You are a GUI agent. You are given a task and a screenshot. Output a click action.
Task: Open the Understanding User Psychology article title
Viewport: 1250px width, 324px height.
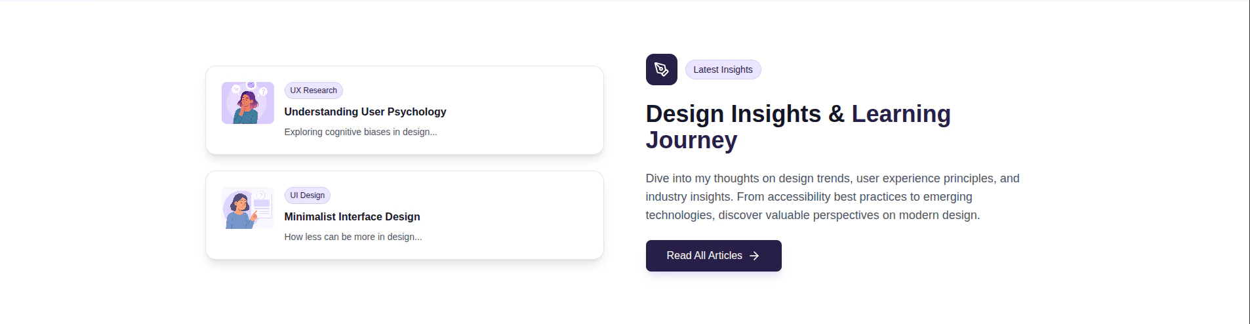click(x=365, y=111)
